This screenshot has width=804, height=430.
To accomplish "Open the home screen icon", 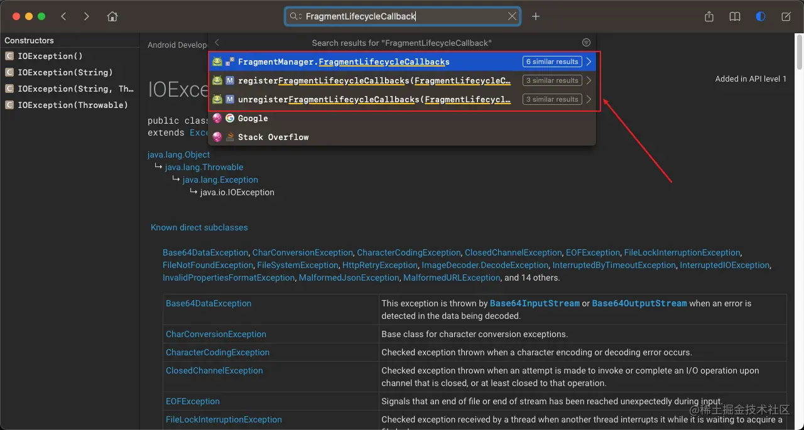I will tap(112, 16).
